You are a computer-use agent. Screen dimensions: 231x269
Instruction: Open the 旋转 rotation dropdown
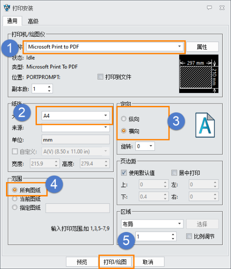(145, 146)
